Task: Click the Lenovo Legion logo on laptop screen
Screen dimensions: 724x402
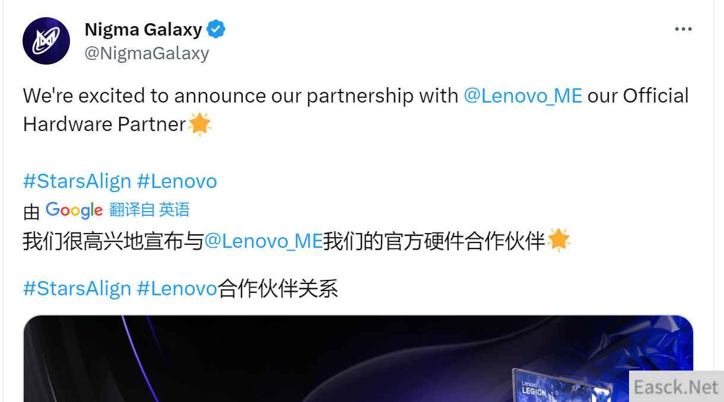Action: click(x=532, y=388)
